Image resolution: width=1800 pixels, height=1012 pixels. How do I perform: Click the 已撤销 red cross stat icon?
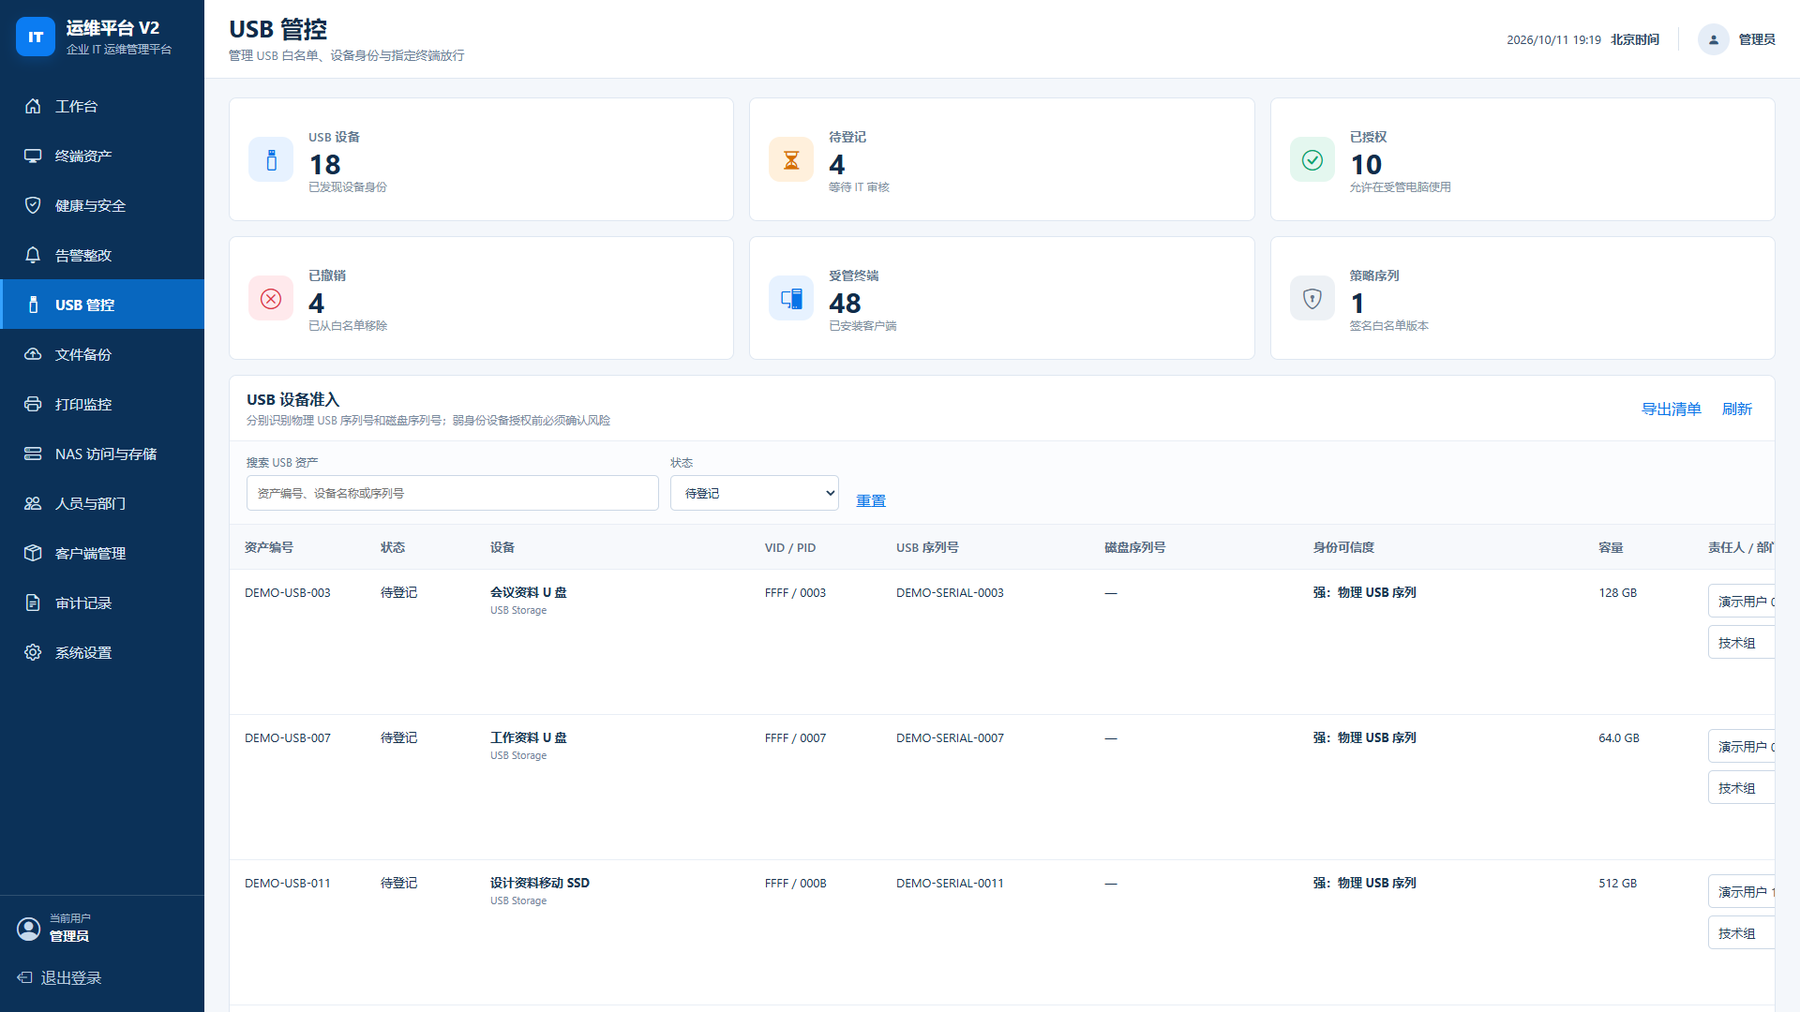click(271, 298)
